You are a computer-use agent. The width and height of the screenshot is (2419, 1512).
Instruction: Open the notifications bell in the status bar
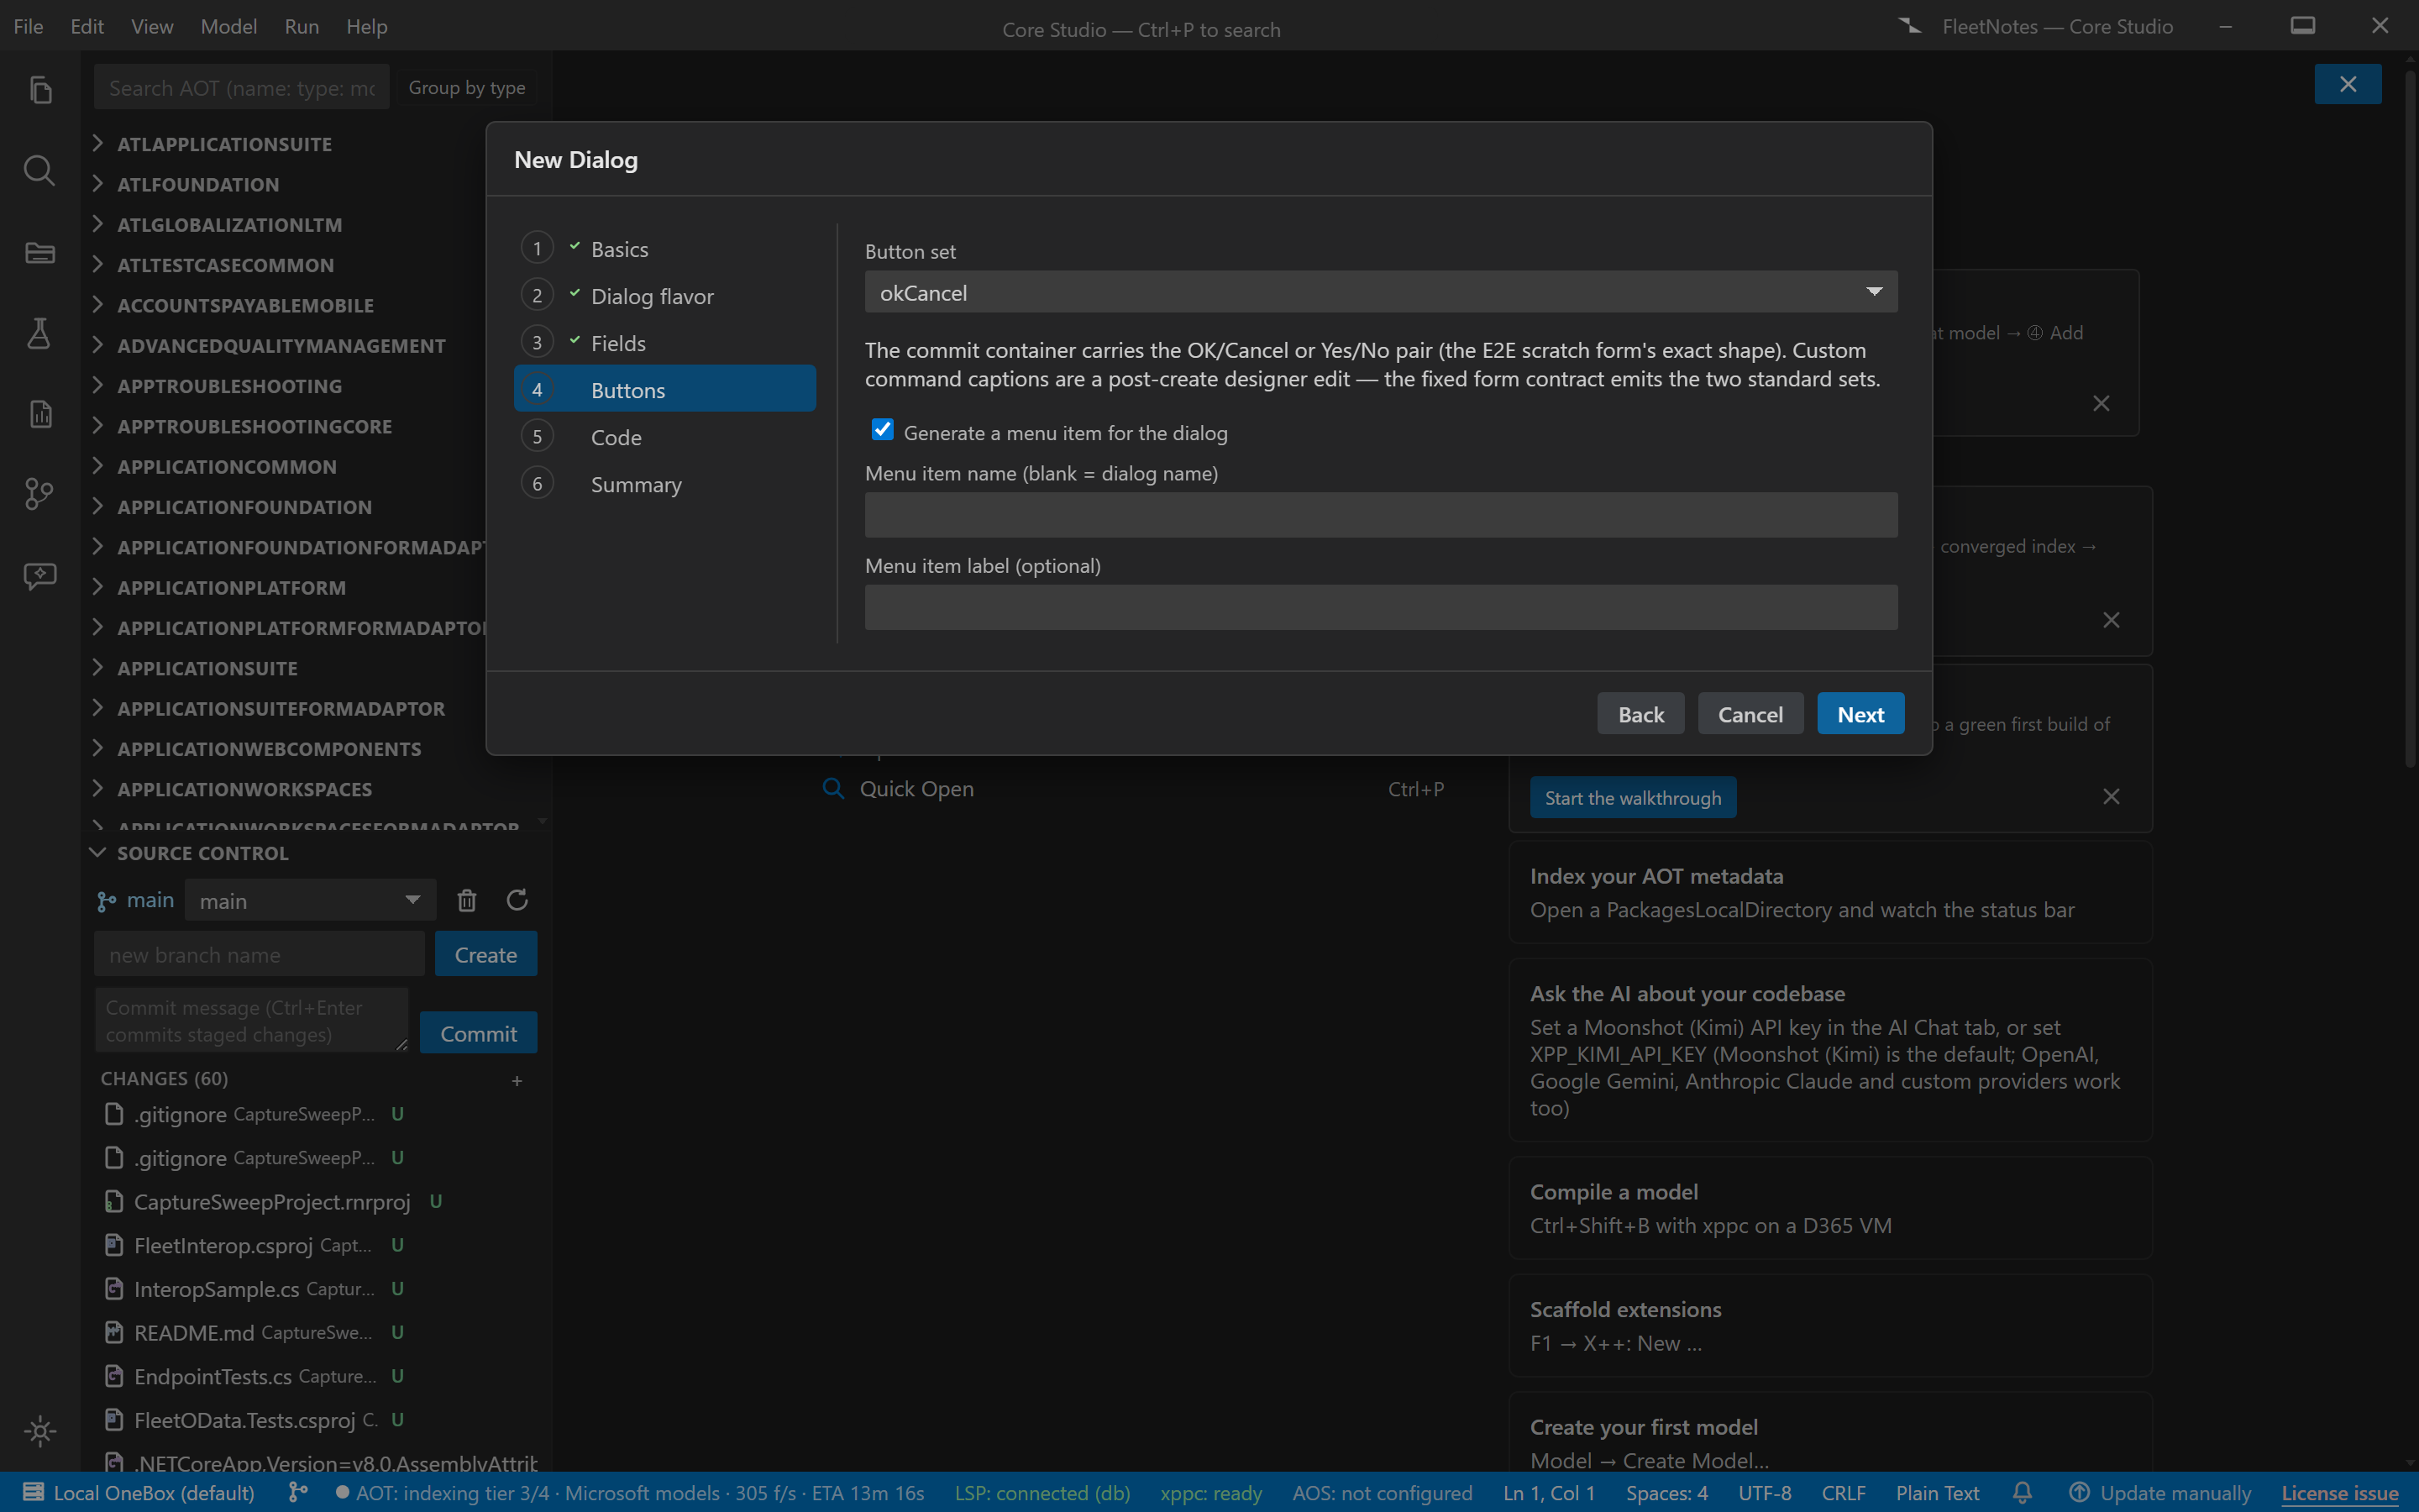coord(2023,1493)
